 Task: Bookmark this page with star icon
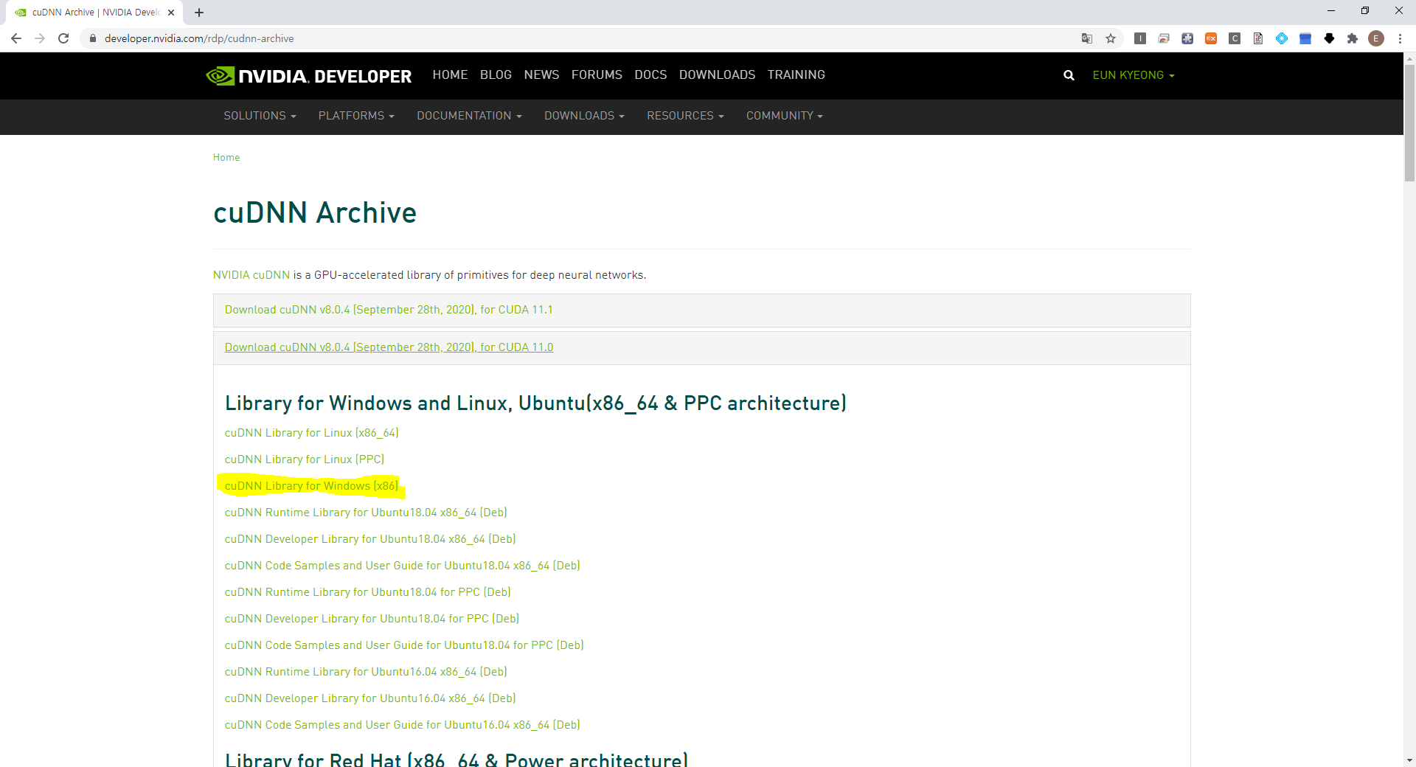point(1111,38)
